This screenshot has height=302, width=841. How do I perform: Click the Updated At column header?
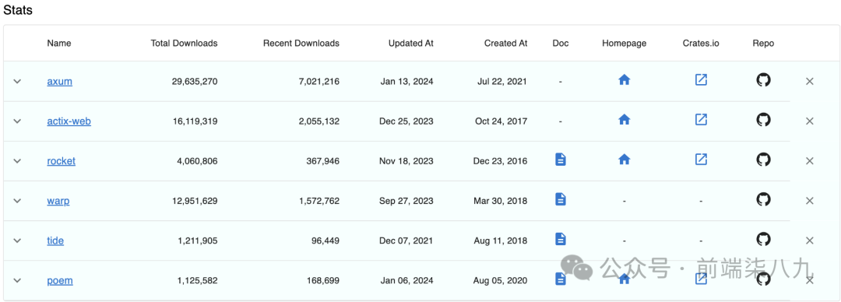click(x=411, y=43)
